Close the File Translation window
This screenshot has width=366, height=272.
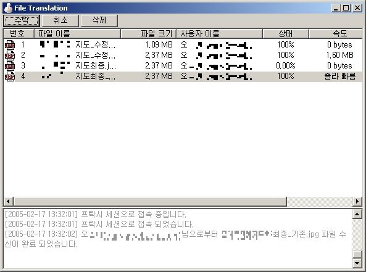[357, 8]
